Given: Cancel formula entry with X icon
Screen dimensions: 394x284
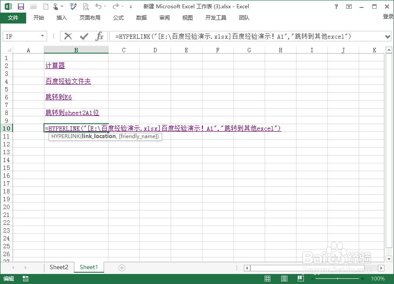Looking at the screenshot, I should [x=68, y=37].
